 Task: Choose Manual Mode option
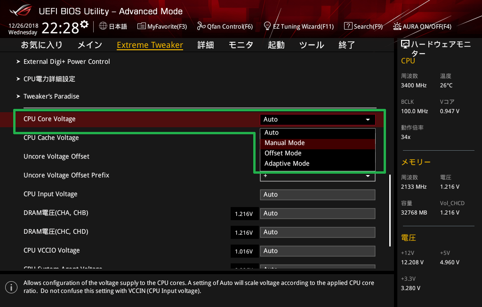pyautogui.click(x=318, y=143)
